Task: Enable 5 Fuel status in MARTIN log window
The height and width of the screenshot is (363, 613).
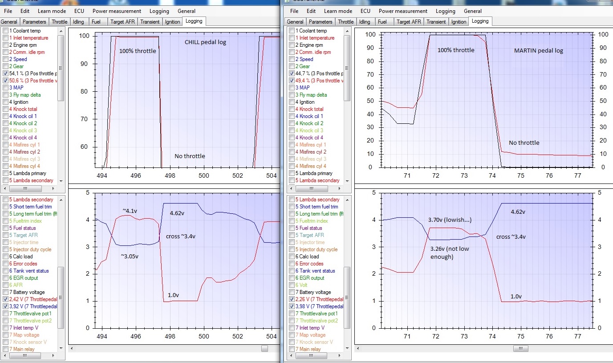Action: [292, 228]
